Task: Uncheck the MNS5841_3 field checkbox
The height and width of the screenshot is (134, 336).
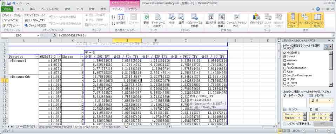Action: 284,53
